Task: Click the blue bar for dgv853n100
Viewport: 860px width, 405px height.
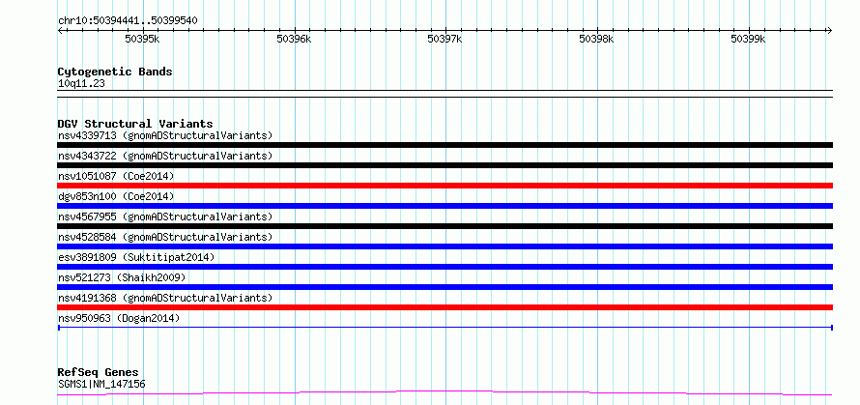Action: 445,206
